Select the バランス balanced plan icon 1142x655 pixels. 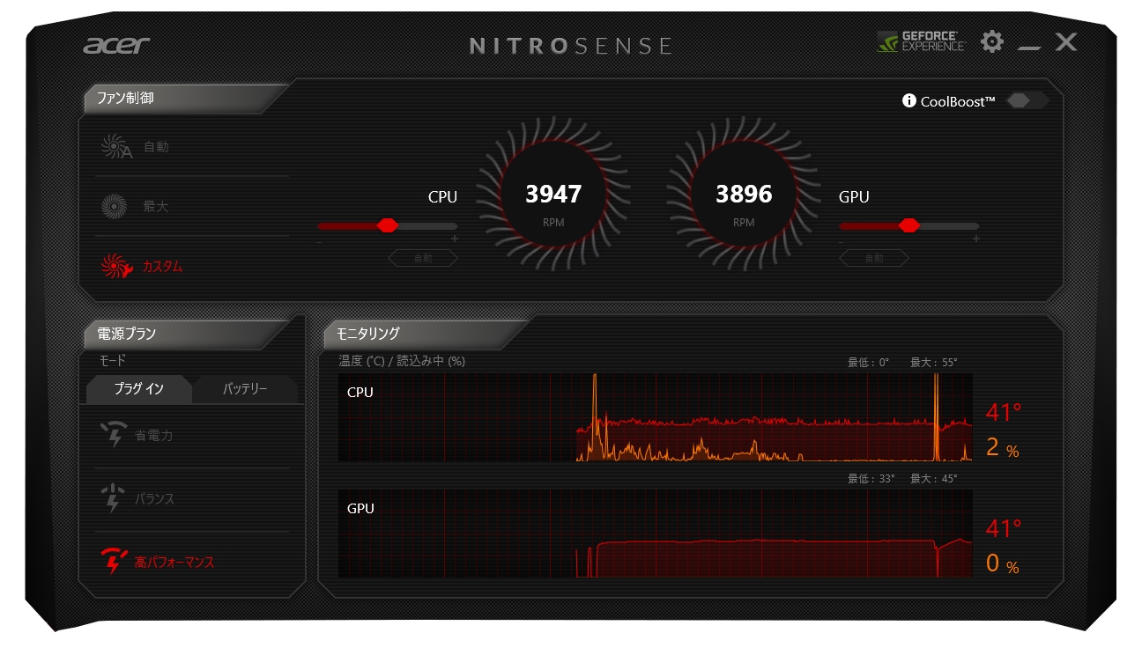[112, 498]
